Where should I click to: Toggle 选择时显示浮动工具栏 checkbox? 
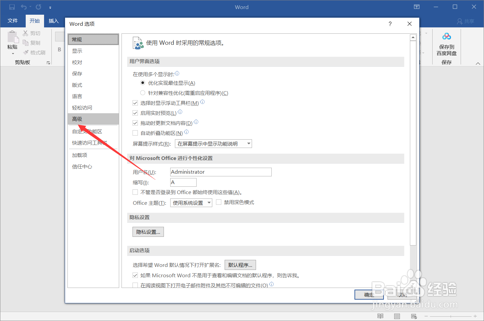click(x=135, y=103)
